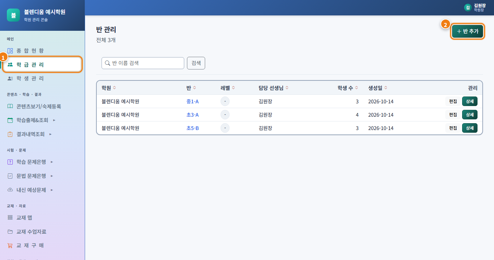This screenshot has width=494, height=260.
Task: Click the 학습 문제은행 question icon
Action: [x=10, y=162]
